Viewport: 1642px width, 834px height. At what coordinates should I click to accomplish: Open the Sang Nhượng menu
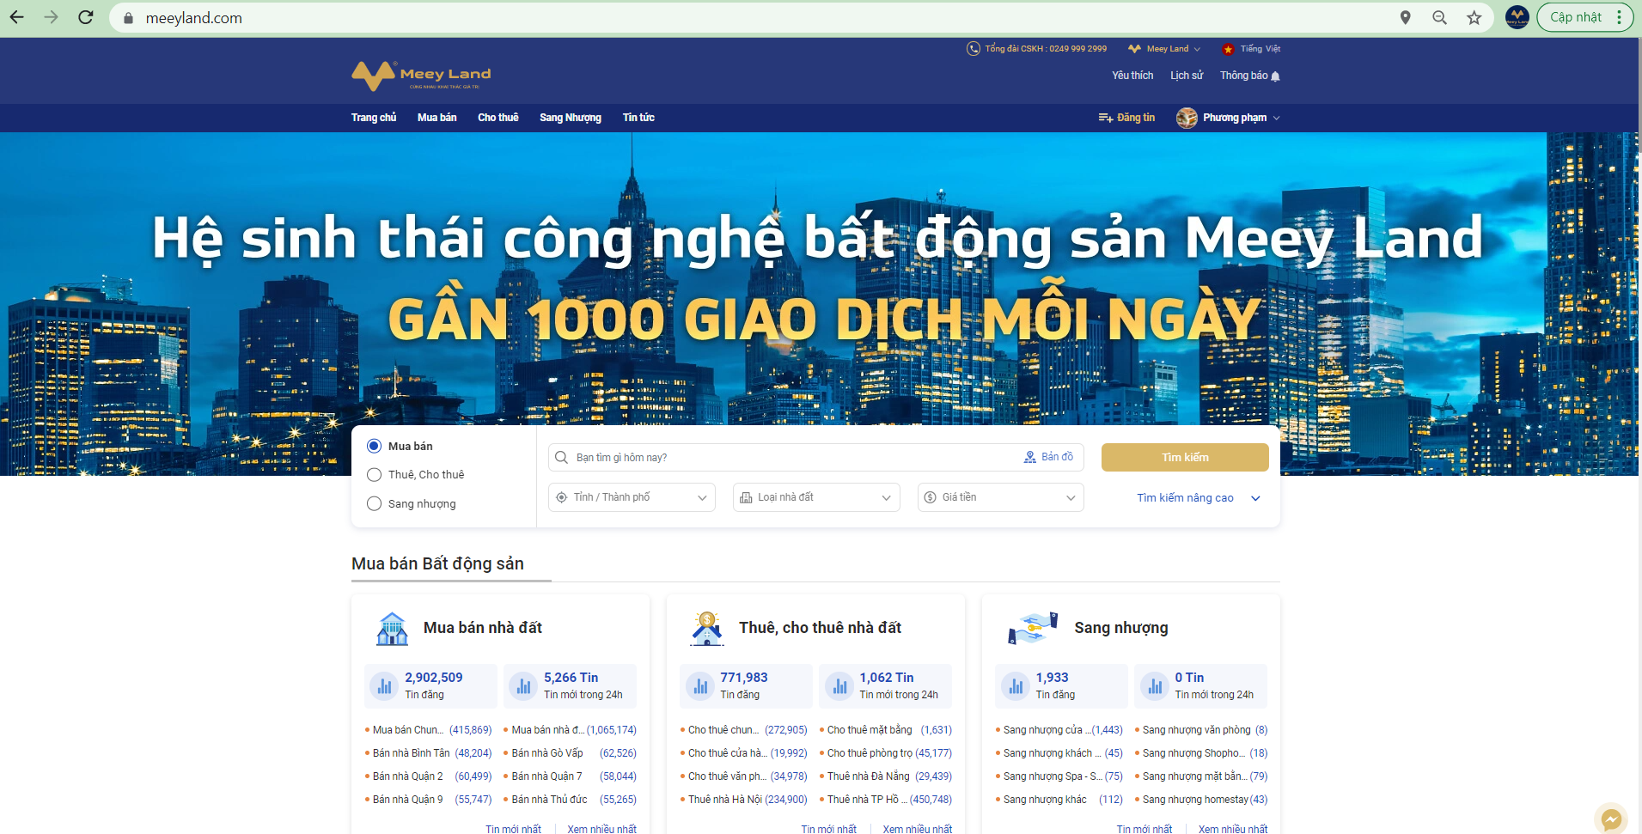[571, 118]
